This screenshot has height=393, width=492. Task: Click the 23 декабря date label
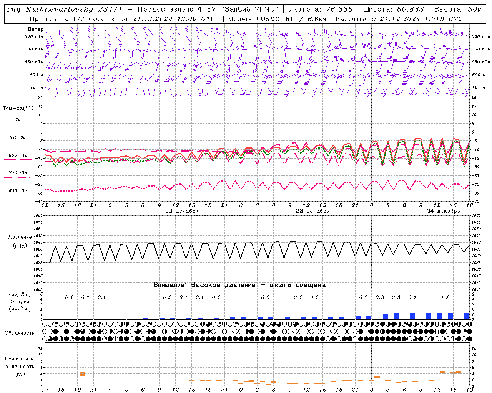(x=312, y=211)
